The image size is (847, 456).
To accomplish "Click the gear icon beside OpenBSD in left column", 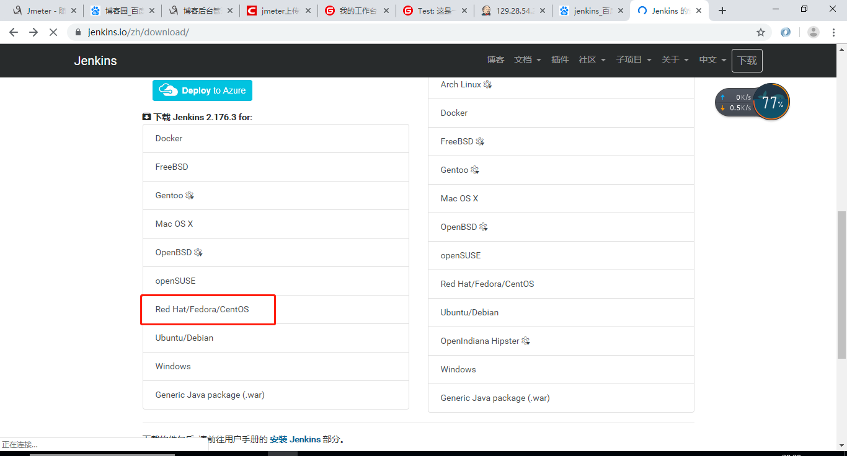I will click(198, 252).
